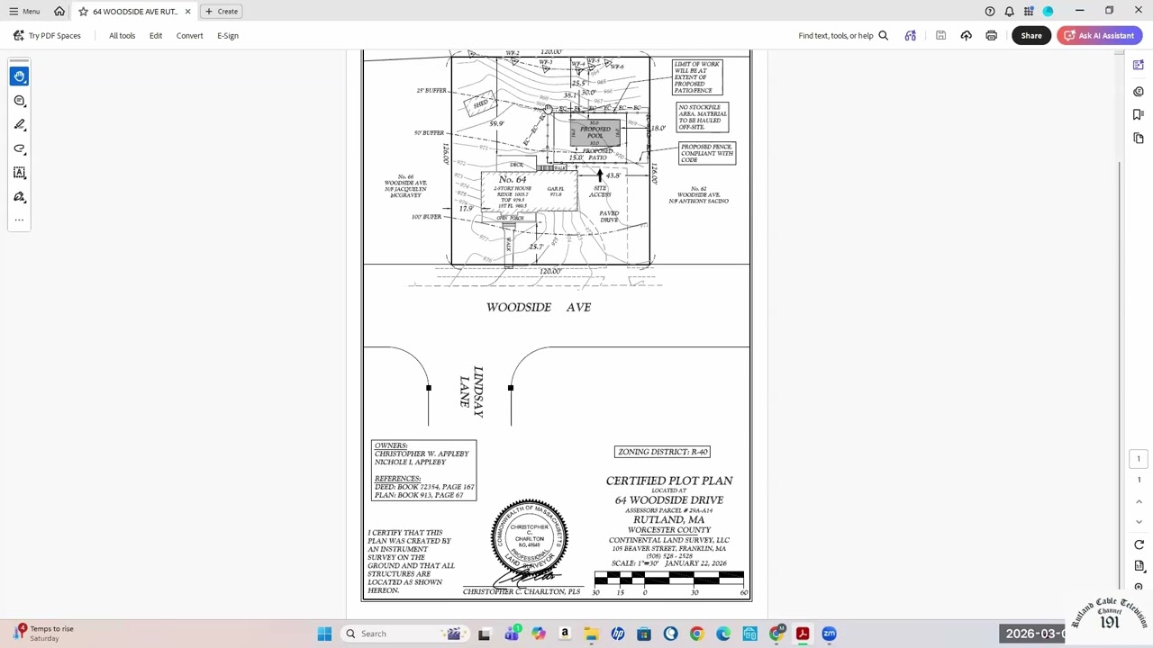Open the weather widget Temps to rise
This screenshot has width=1153, height=648.
click(43, 634)
